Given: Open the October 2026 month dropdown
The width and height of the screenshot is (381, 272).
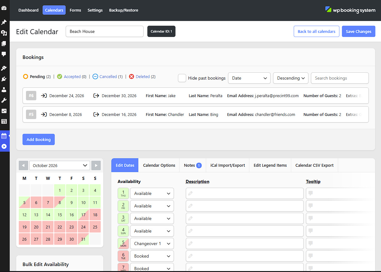Looking at the screenshot, I should [60, 165].
